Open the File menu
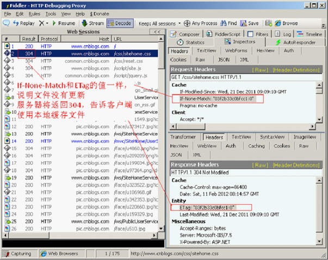328x260 pixels. 8,14
